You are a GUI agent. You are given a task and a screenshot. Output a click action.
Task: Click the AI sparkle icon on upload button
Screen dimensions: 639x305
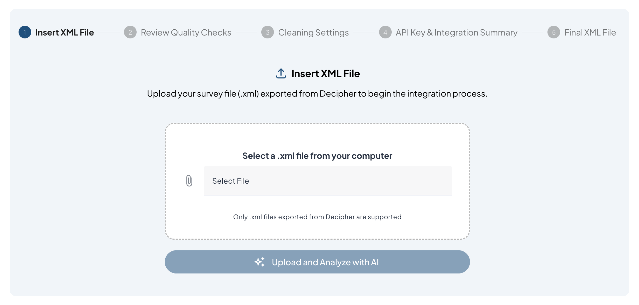click(x=260, y=262)
